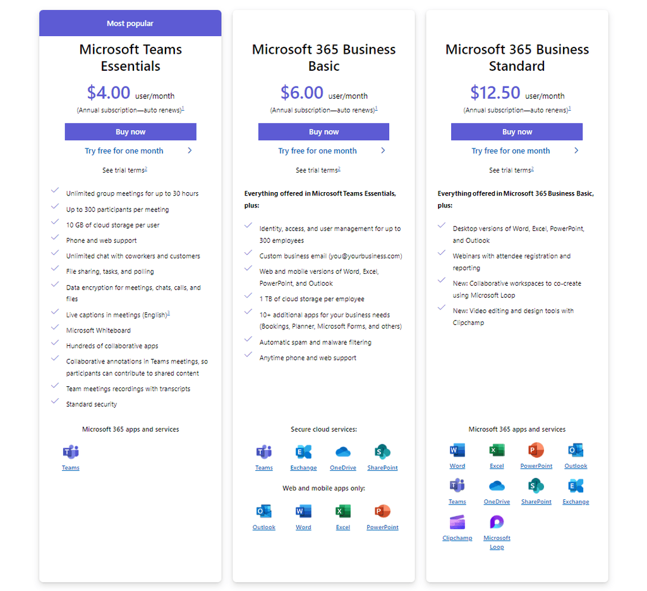Click Buy now for Microsoft Teams Essentials
Screen dimensions: 647x591
[x=130, y=131]
